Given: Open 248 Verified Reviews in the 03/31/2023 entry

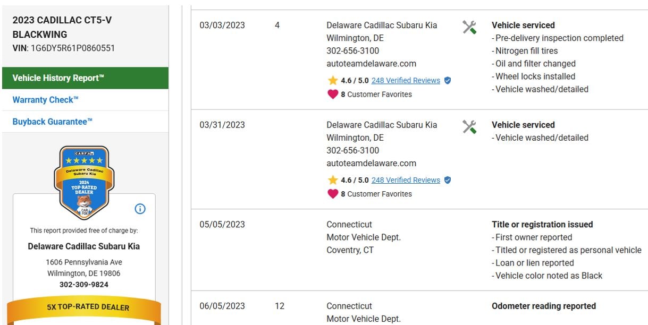Looking at the screenshot, I should (x=406, y=180).
